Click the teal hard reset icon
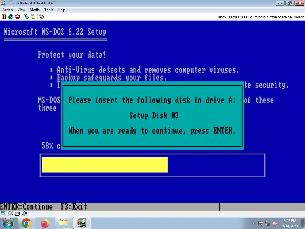Screen dimensions: 305x229 coord(11,17)
